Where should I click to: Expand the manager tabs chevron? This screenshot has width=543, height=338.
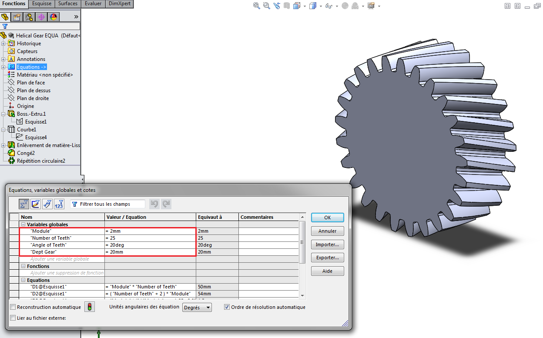76,17
